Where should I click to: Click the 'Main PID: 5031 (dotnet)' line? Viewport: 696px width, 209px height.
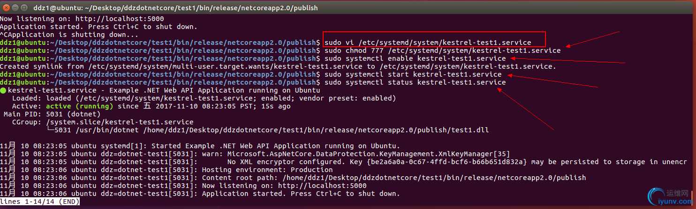click(52, 114)
